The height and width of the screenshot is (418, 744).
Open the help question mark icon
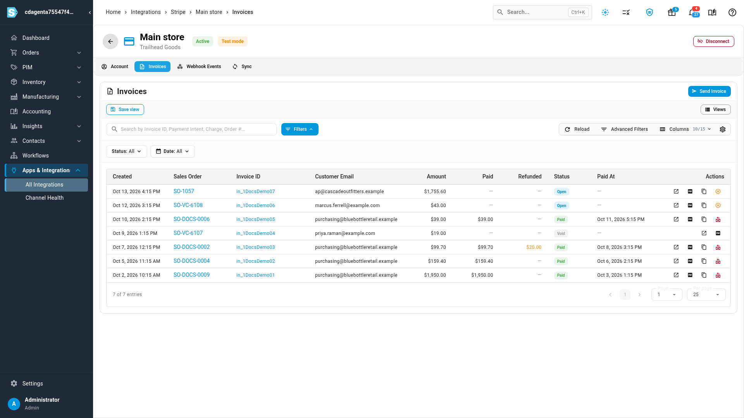pos(732,12)
